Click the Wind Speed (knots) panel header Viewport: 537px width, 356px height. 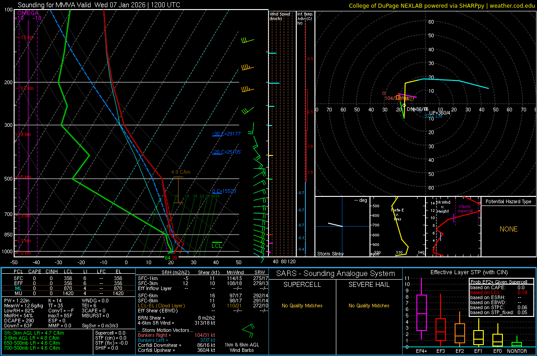[280, 16]
